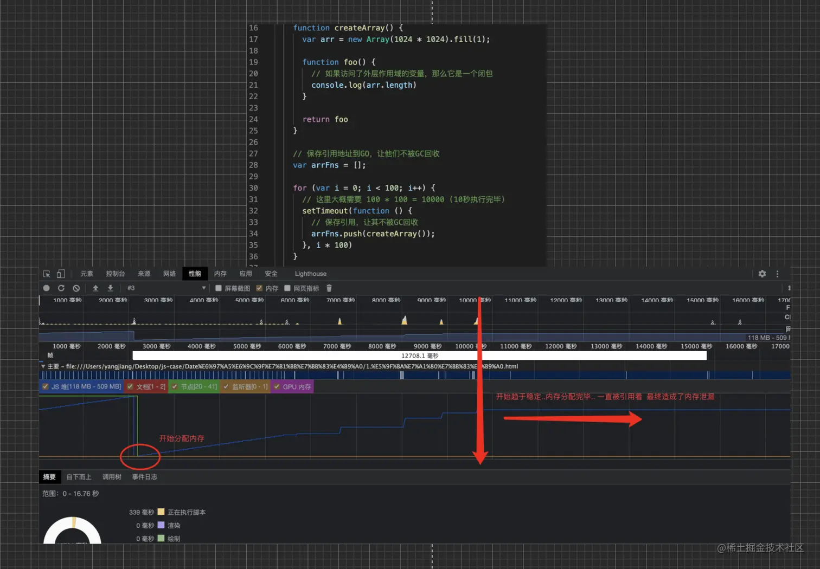The width and height of the screenshot is (820, 569).
Task: Click the 帧 frames track label
Action: pyautogui.click(x=50, y=355)
